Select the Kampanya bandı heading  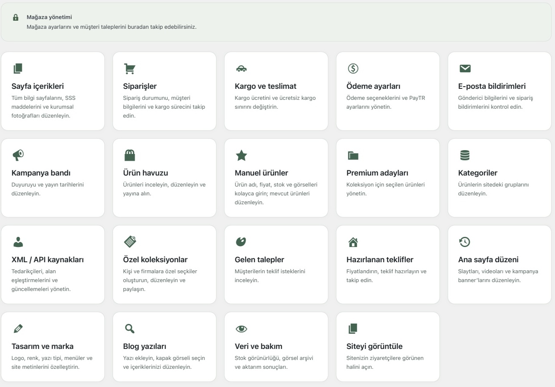[41, 173]
